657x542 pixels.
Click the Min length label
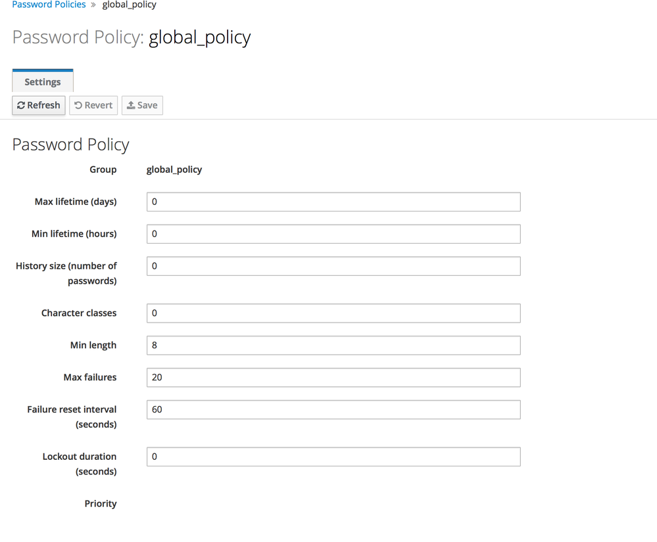tap(93, 346)
